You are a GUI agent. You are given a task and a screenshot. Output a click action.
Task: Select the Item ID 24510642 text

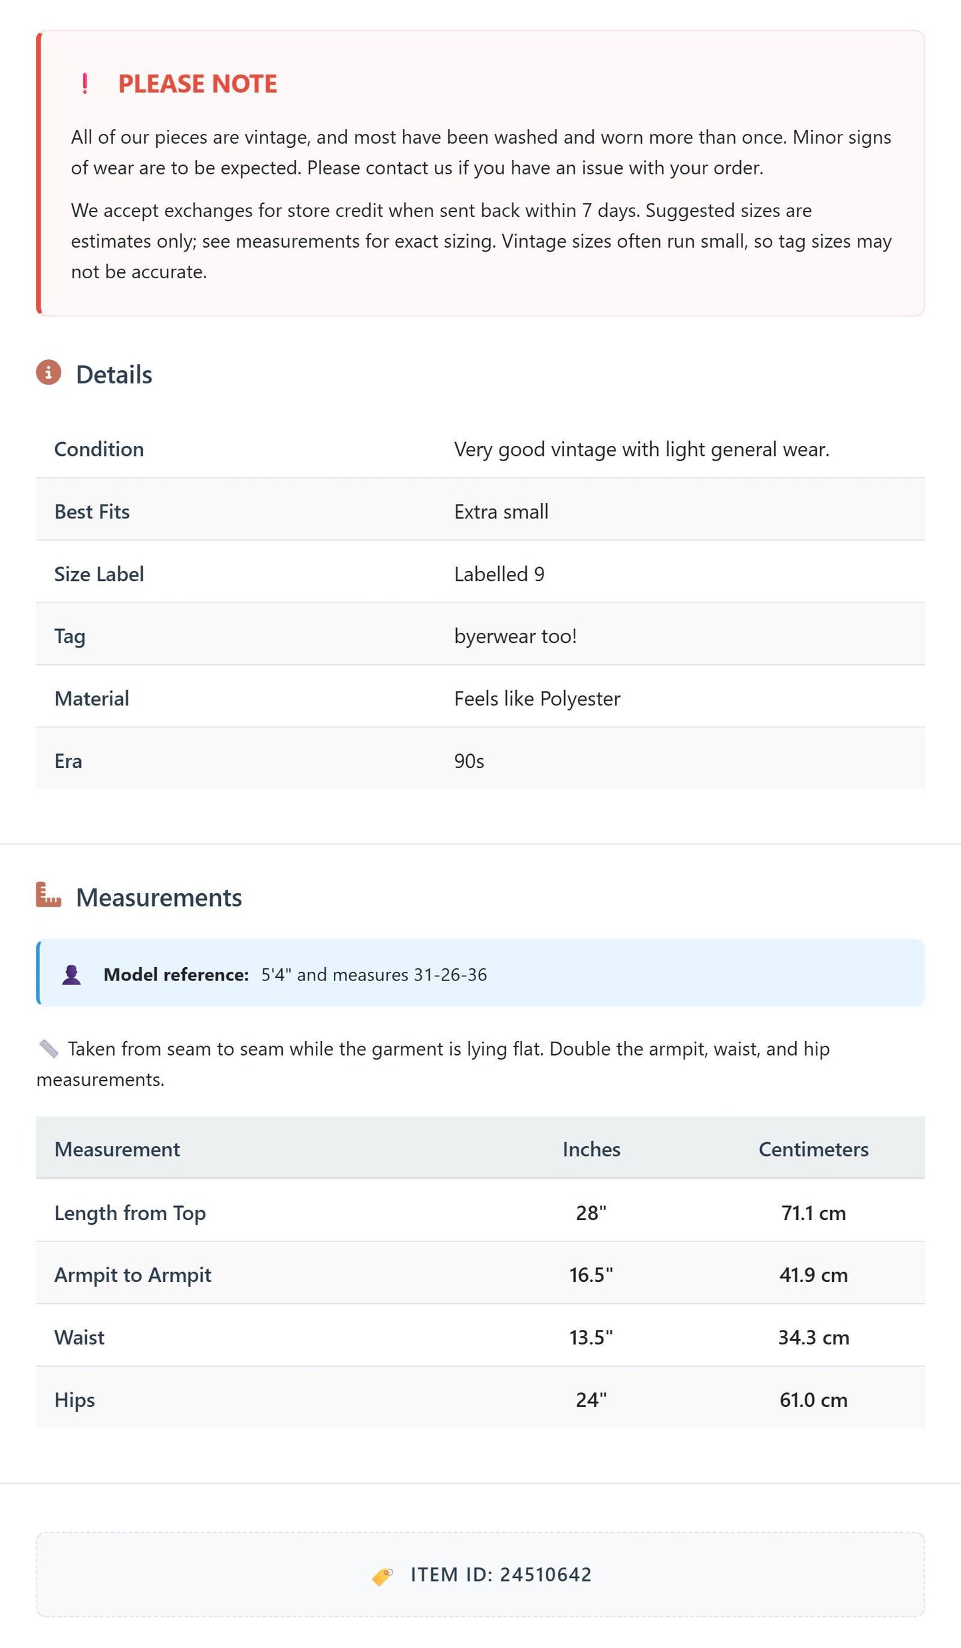(501, 1575)
